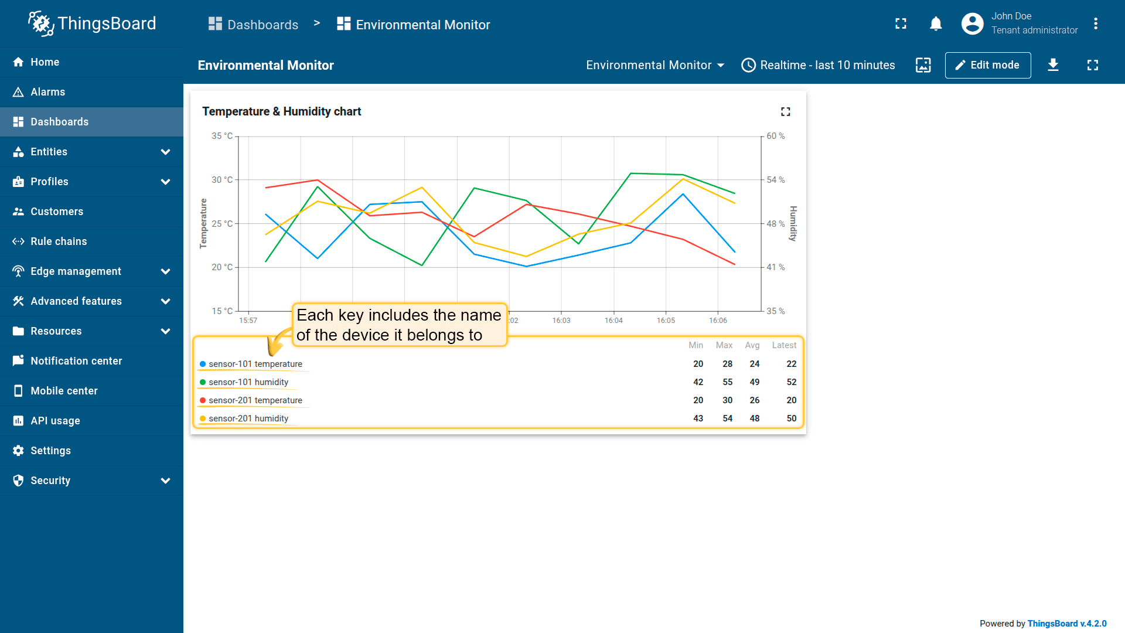Hide the sensor-201 temperature series
This screenshot has width=1125, height=633.
(x=255, y=400)
